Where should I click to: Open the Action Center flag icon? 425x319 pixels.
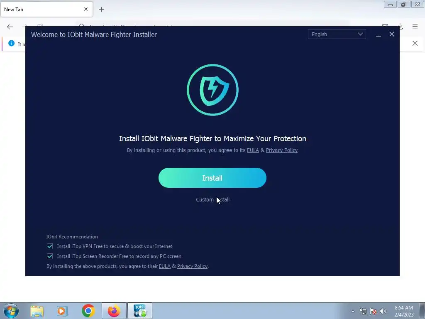373,311
